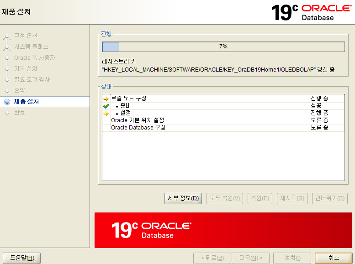Image resolution: width=355 pixels, height=264 pixels.
Task: Click the 상태 group title
Action: coord(106,86)
